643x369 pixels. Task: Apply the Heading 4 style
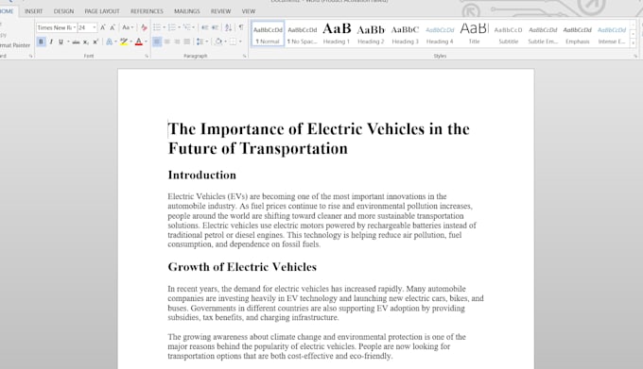point(440,34)
